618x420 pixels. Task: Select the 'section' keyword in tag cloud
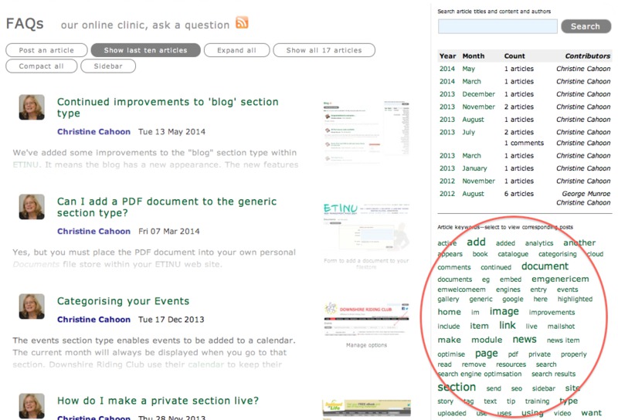[457, 388]
